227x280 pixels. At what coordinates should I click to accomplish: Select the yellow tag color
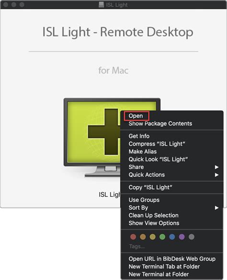coord(153,237)
